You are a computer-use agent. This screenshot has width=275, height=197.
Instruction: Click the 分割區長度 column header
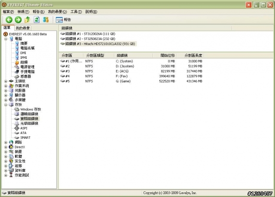[x=190, y=55]
